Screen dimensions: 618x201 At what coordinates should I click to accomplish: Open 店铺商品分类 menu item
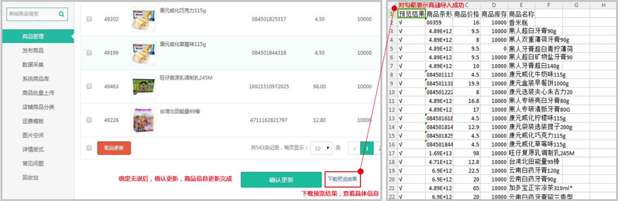(38, 107)
